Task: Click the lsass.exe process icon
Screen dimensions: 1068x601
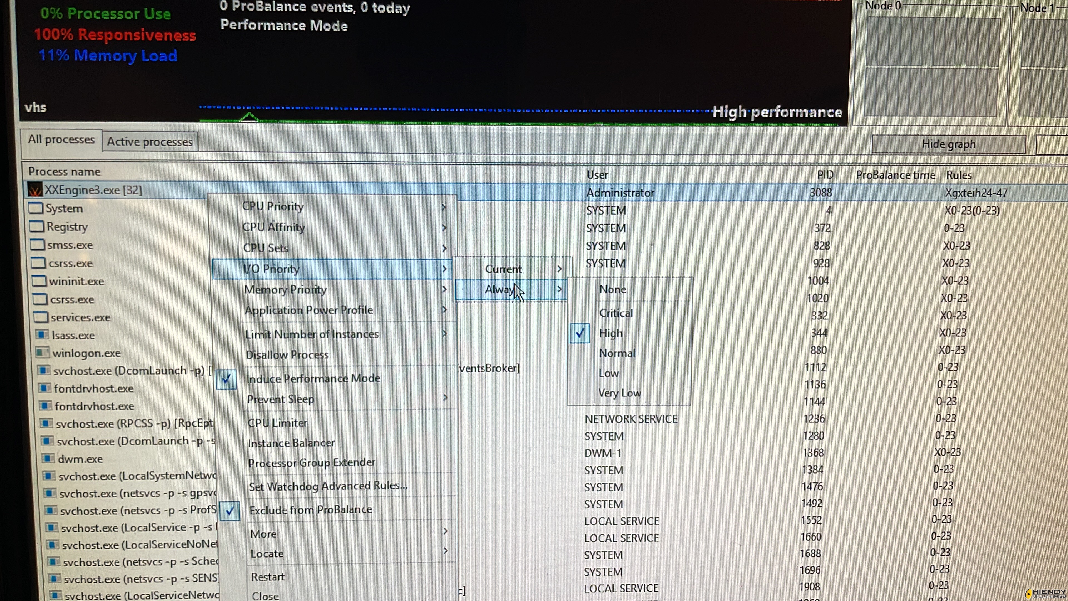Action: point(42,334)
